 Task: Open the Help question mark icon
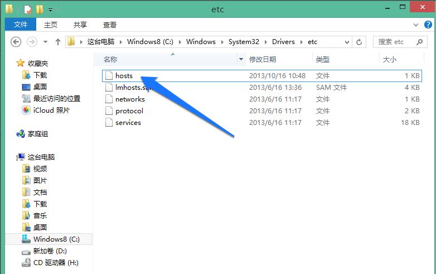pyautogui.click(x=427, y=25)
